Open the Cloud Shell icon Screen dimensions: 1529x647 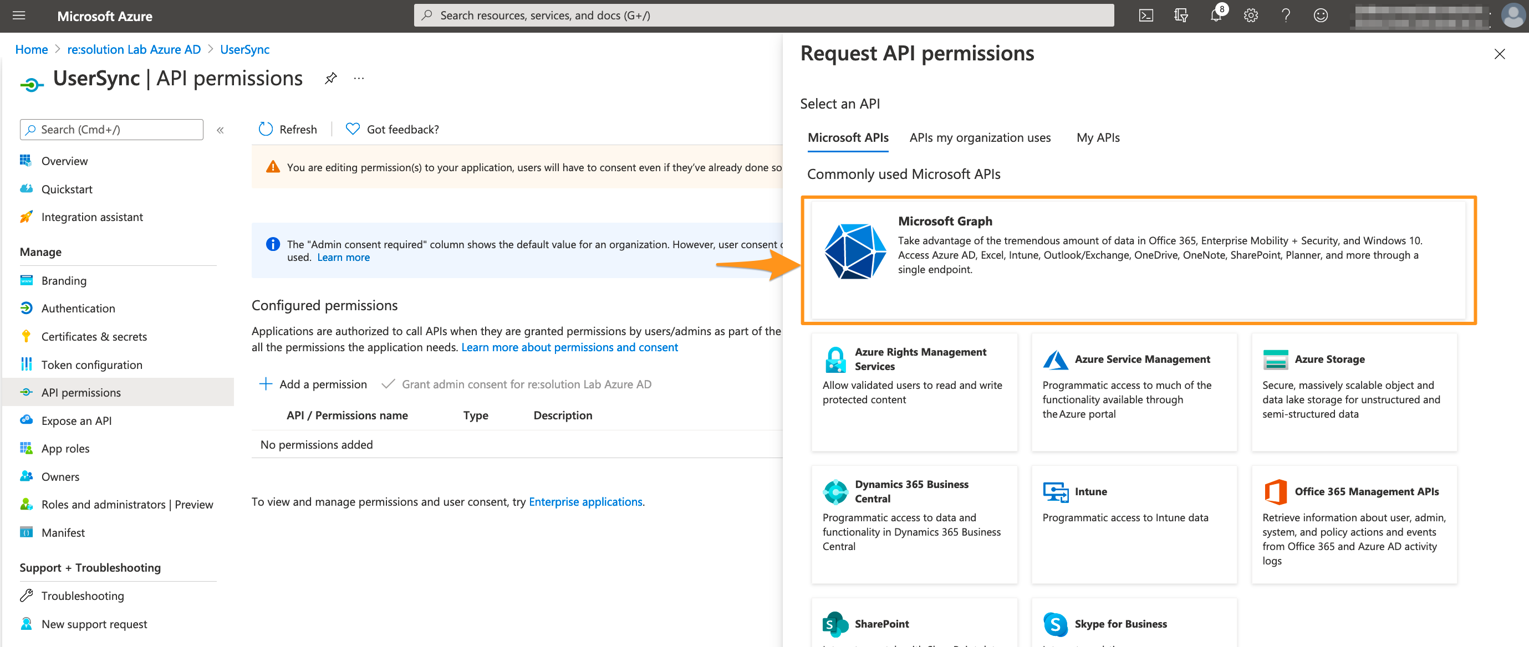coord(1146,16)
